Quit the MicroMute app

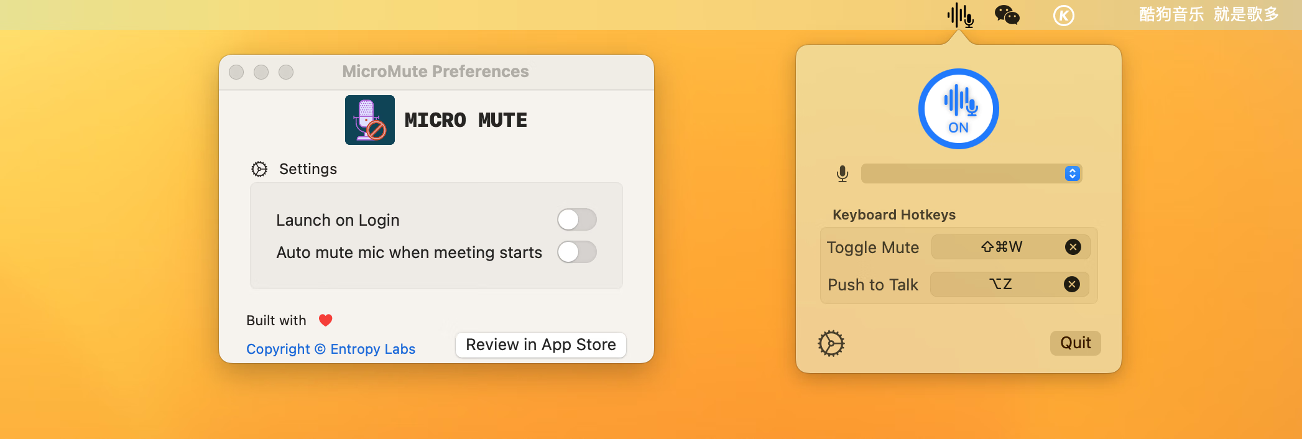1075,343
